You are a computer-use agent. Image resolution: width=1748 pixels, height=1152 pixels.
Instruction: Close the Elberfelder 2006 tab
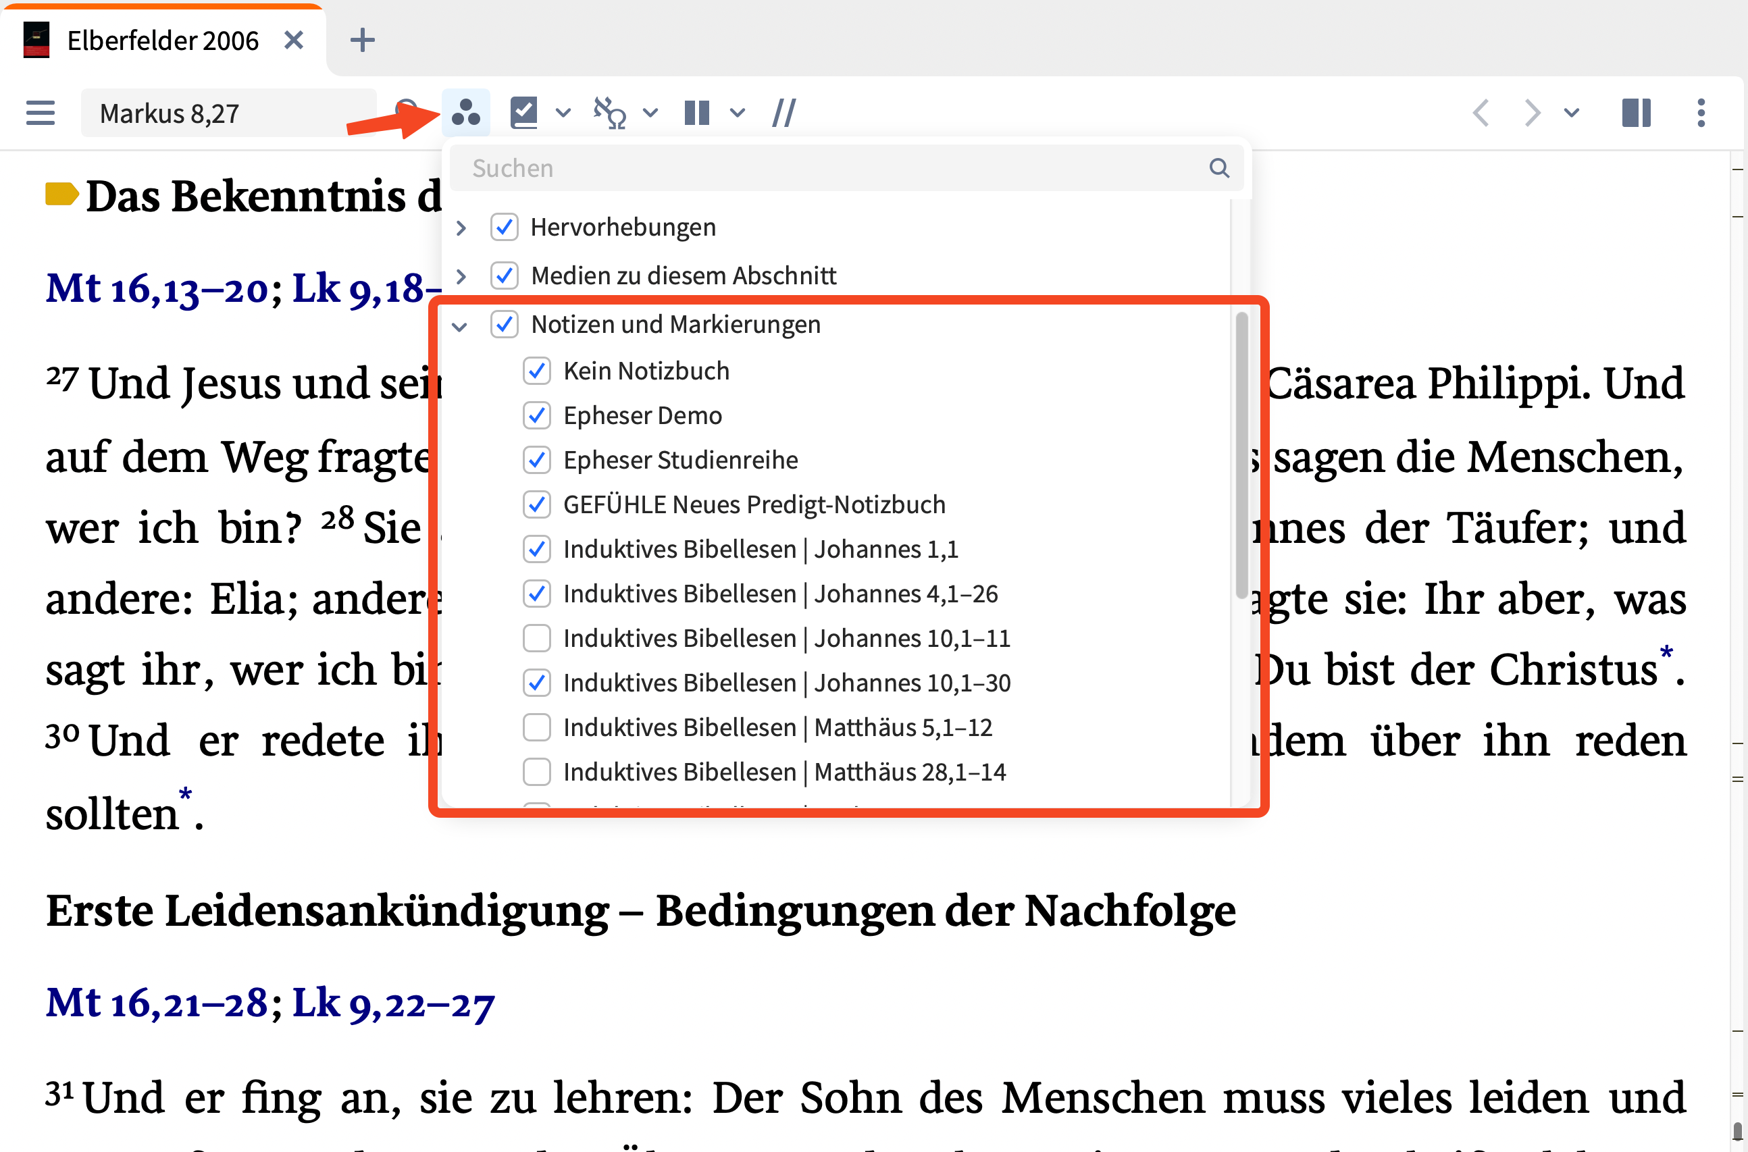293,40
